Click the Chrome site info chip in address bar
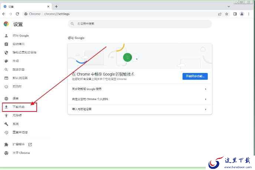Viewport: 255px width, 170px height. (x=32, y=14)
